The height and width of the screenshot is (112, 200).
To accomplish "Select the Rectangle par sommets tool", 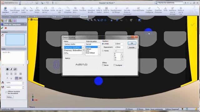I will [45, 10].
